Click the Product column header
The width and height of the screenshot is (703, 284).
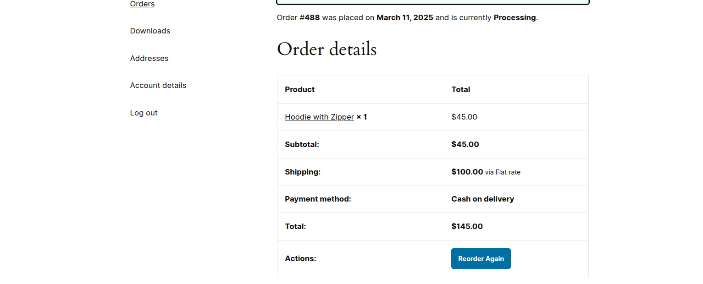tap(299, 89)
